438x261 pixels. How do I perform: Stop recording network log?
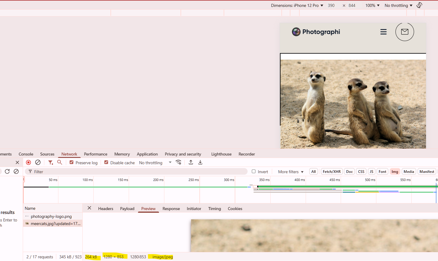click(28, 162)
